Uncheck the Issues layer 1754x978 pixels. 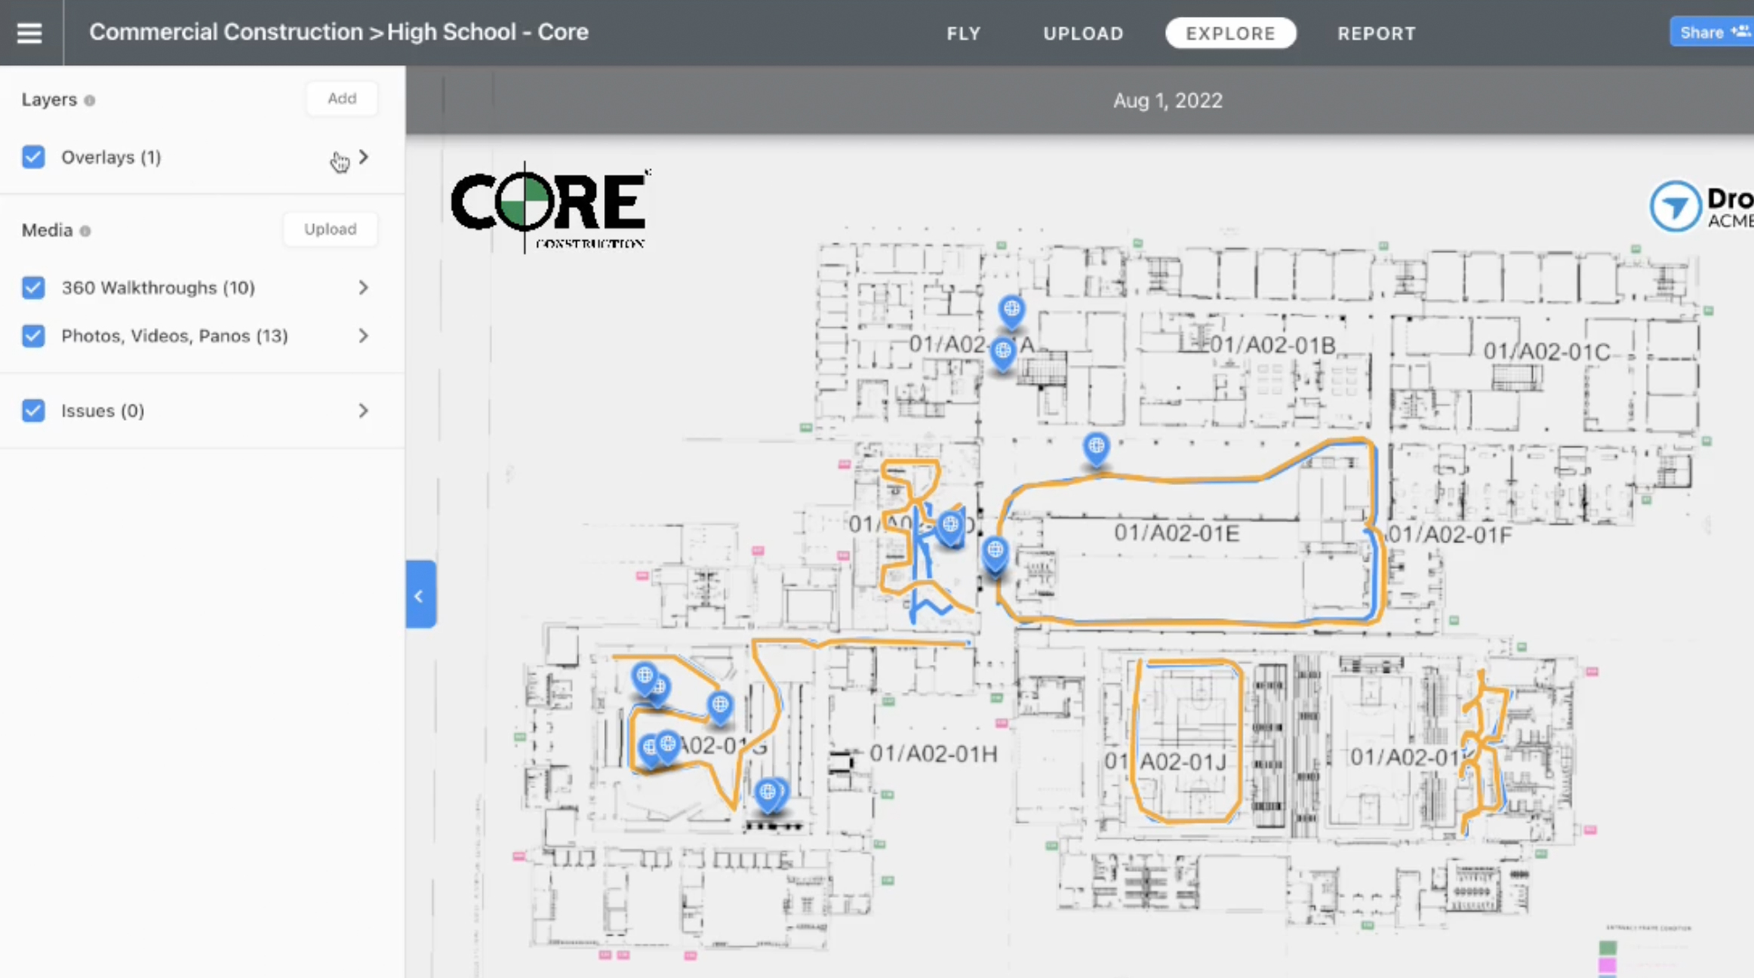pyautogui.click(x=33, y=411)
